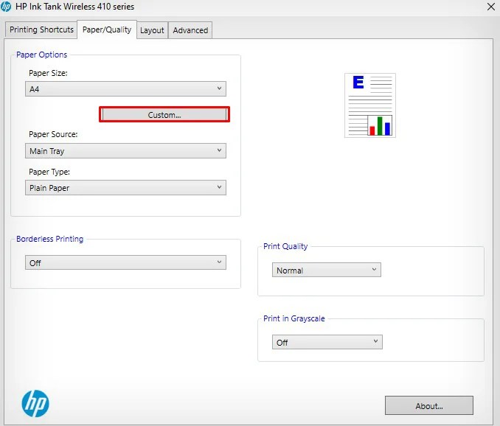
Task: Click the Paper Type: label
Action: (x=49, y=172)
